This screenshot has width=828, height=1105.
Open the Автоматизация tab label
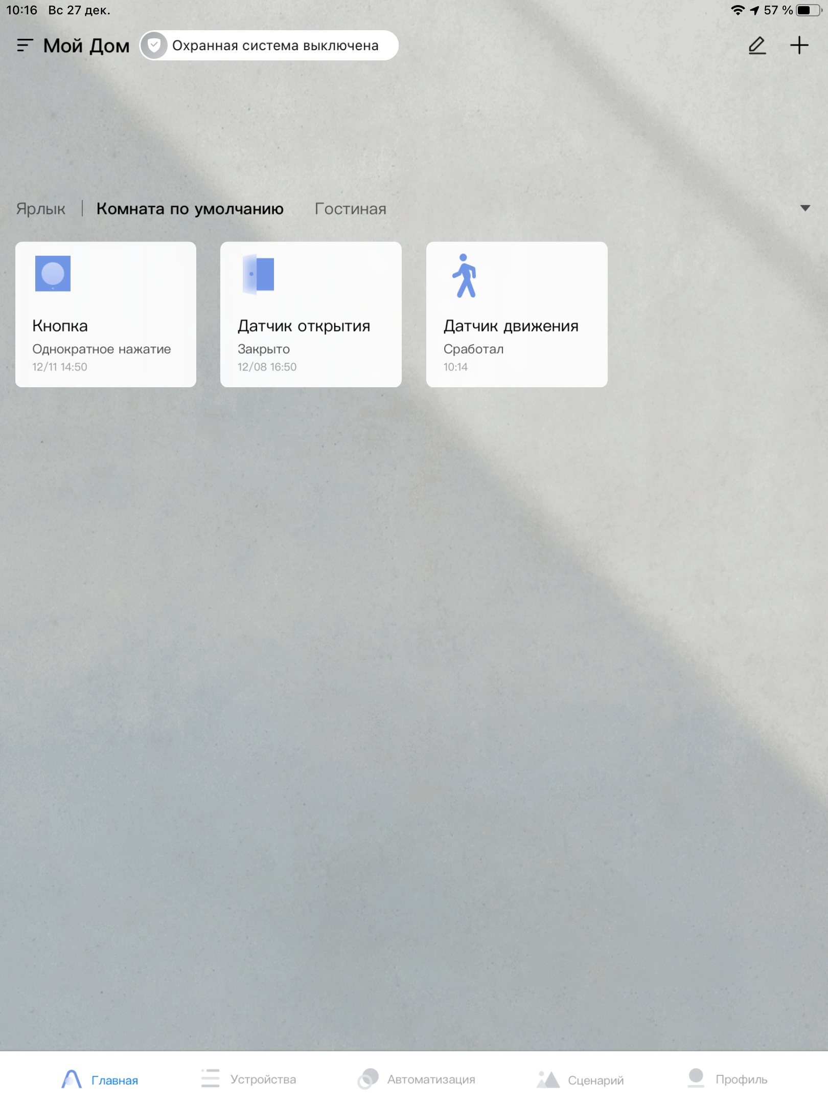click(x=431, y=1079)
